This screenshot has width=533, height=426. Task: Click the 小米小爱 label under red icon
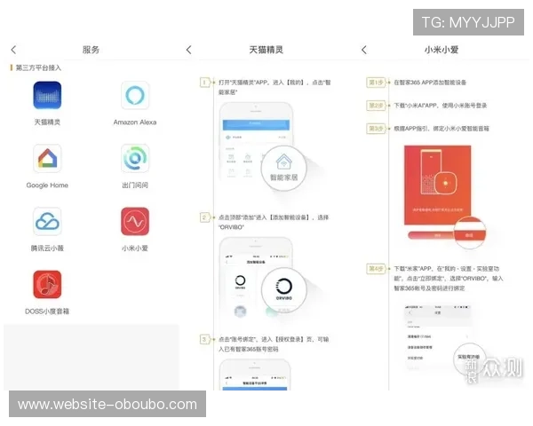135,248
